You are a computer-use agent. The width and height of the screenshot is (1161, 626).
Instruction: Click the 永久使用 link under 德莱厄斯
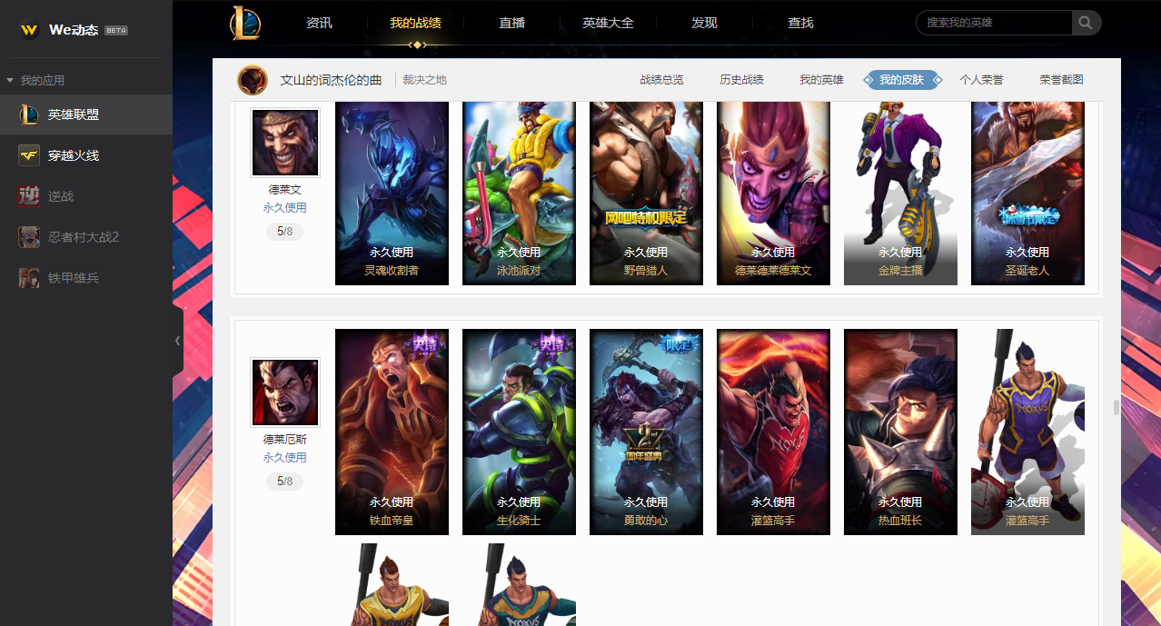click(x=285, y=458)
